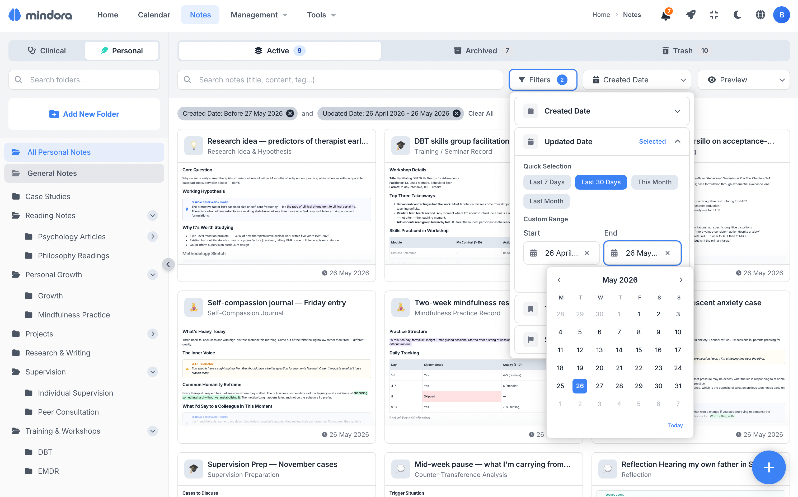Open the Created Date sort dropdown
Screen dimensions: 798x497
(x=637, y=80)
